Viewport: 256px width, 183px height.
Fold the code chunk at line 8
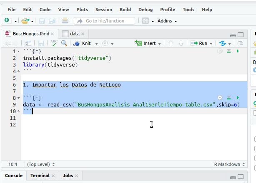(19, 98)
